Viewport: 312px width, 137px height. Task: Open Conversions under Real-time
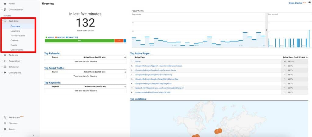17,50
